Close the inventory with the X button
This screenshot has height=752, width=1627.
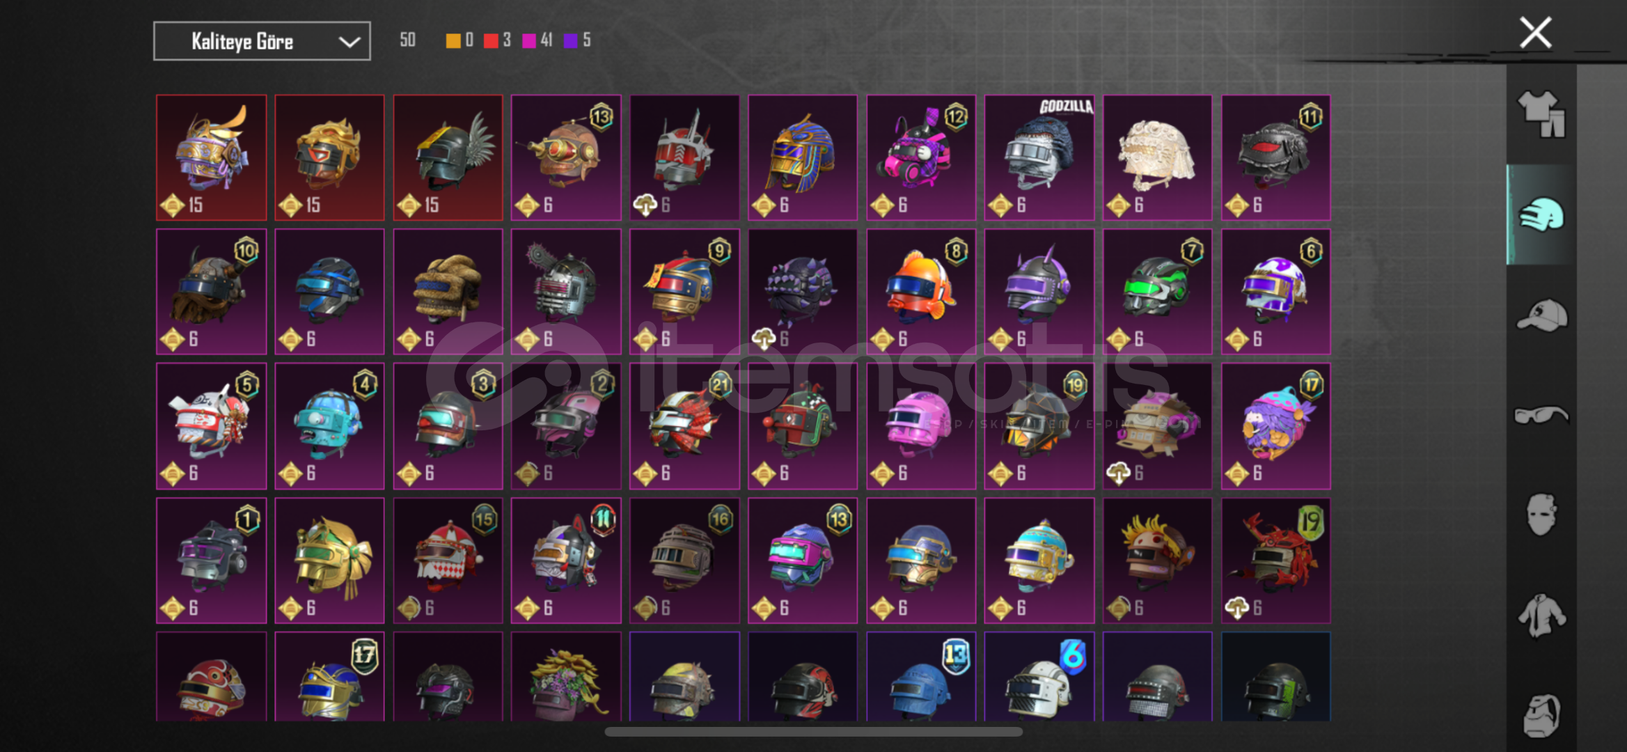[1535, 33]
